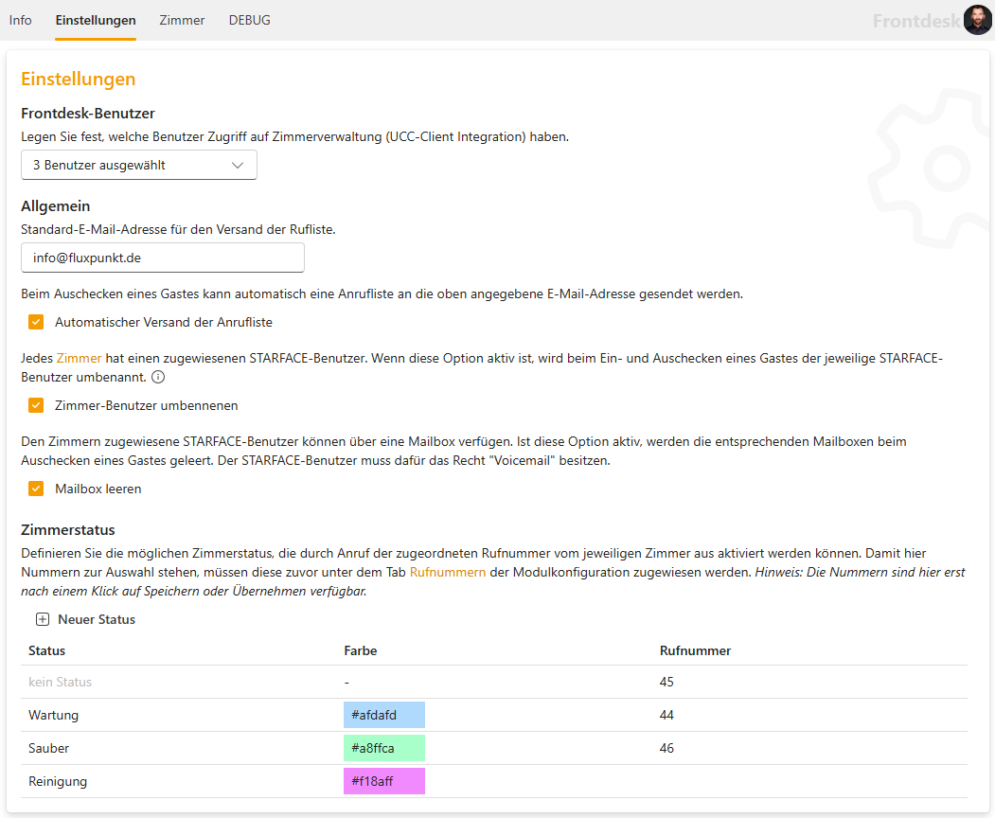Click the 'Mailbox leeren' label text
Screen dimensions: 995x818
click(x=98, y=489)
